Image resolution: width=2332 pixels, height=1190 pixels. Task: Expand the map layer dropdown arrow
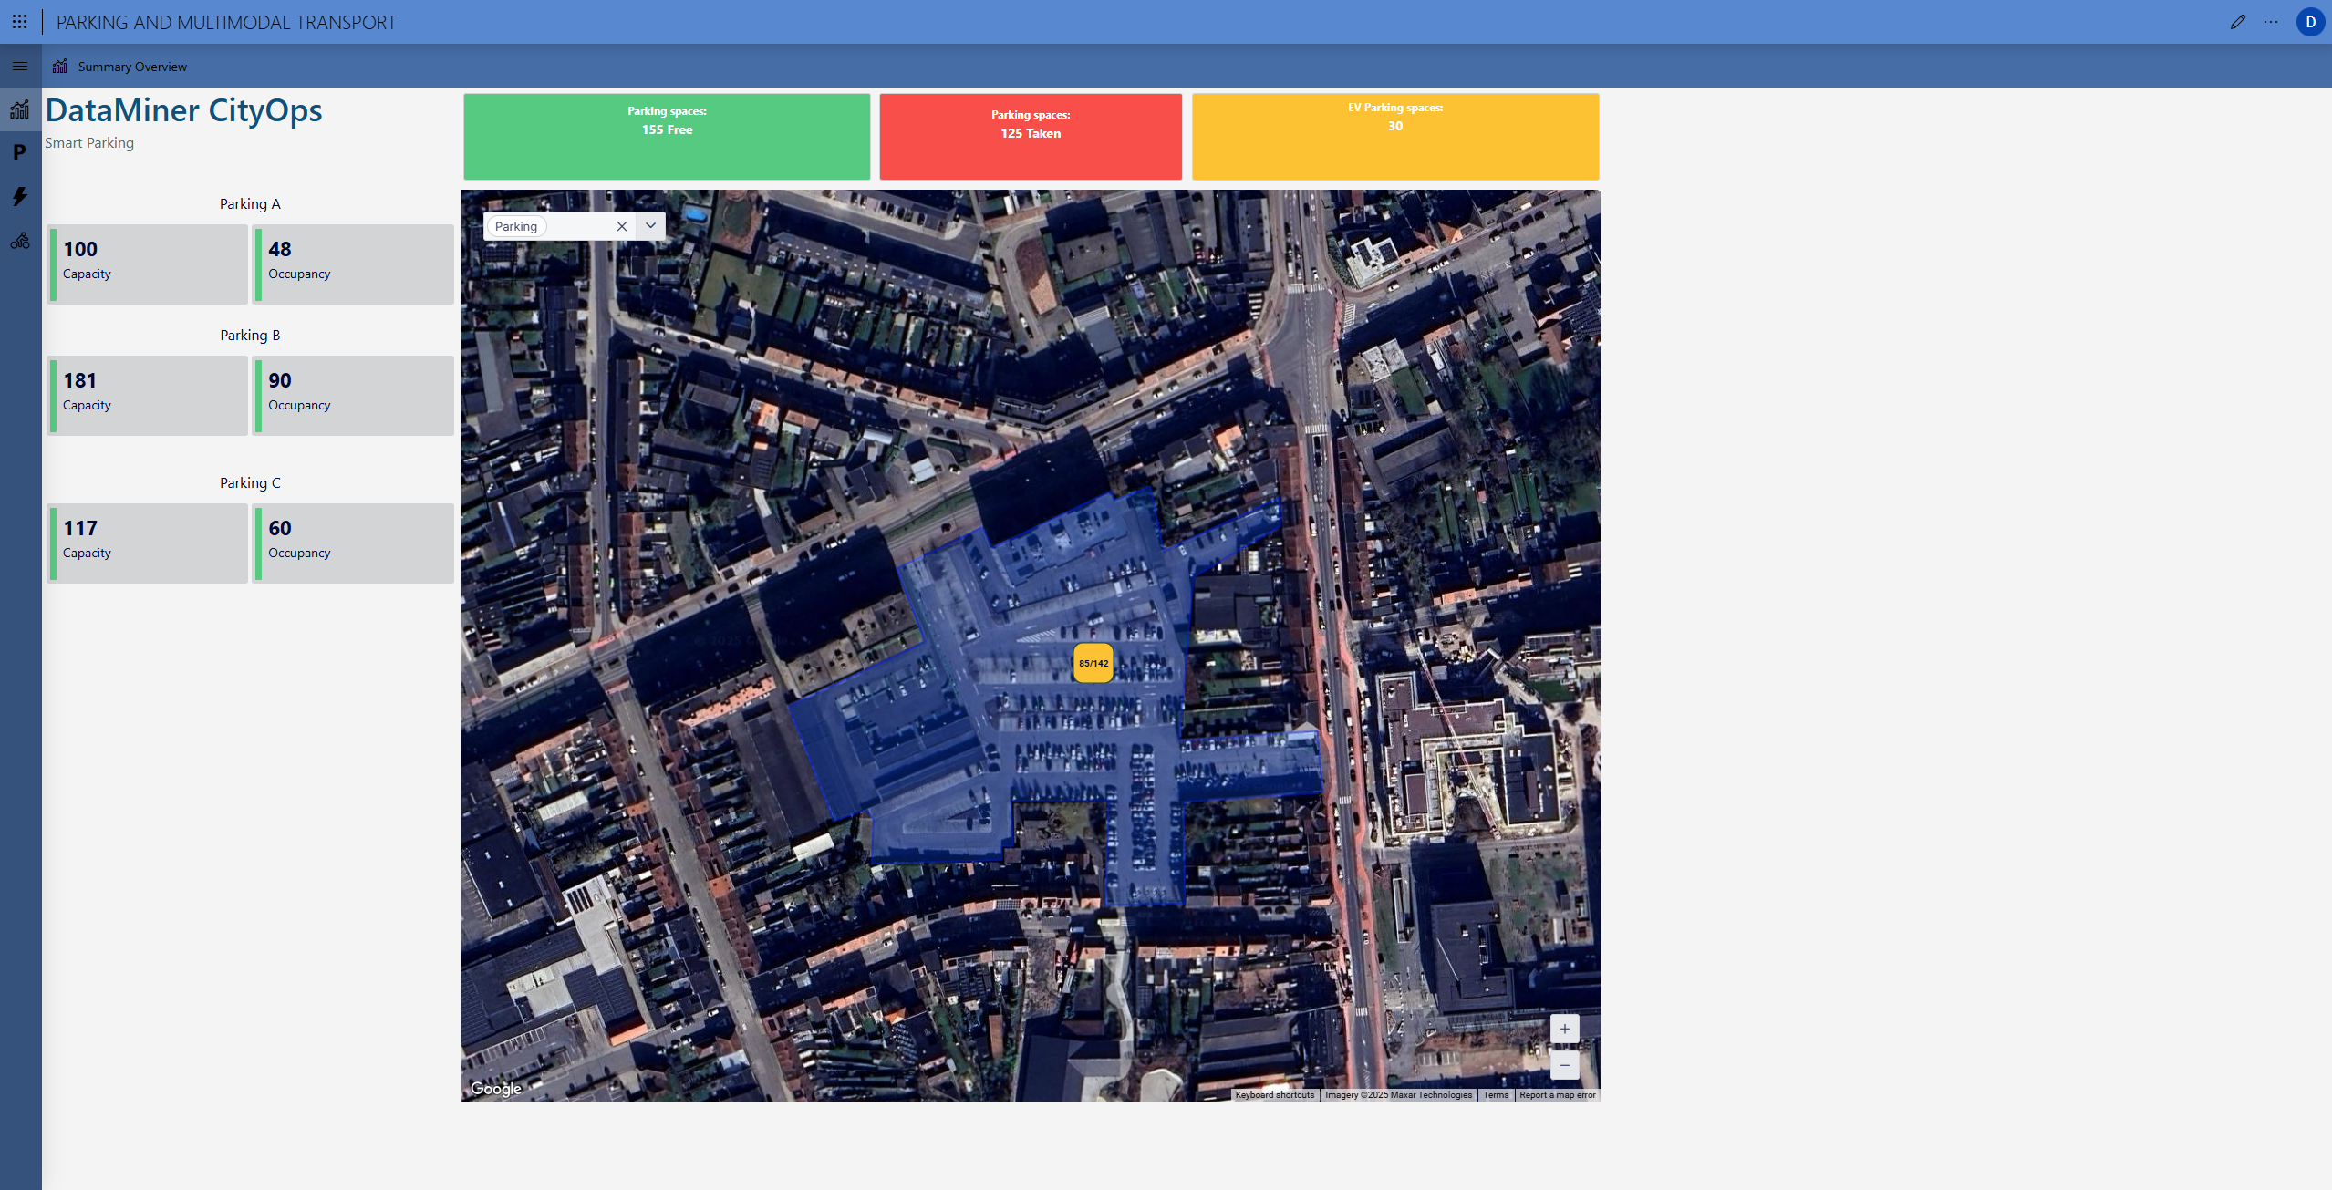point(651,225)
